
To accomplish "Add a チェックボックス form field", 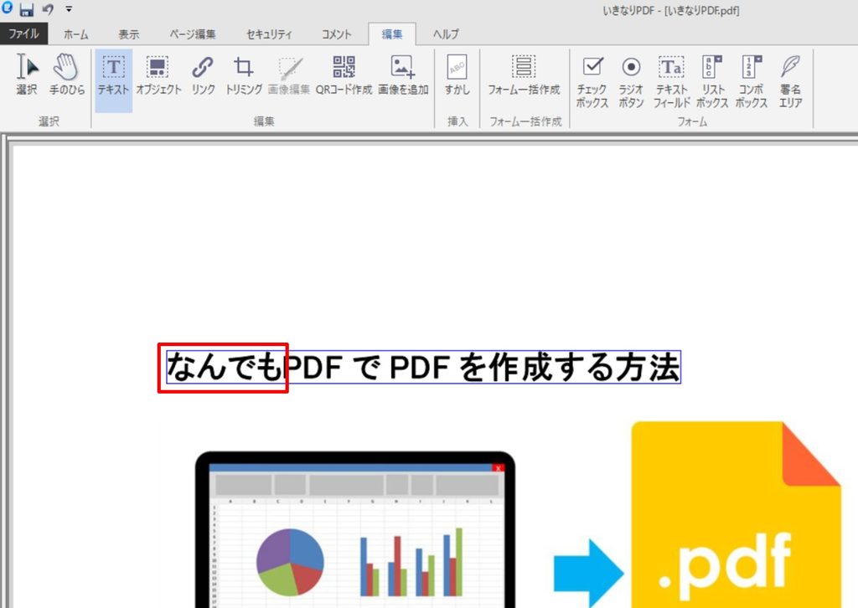I will tap(592, 81).
